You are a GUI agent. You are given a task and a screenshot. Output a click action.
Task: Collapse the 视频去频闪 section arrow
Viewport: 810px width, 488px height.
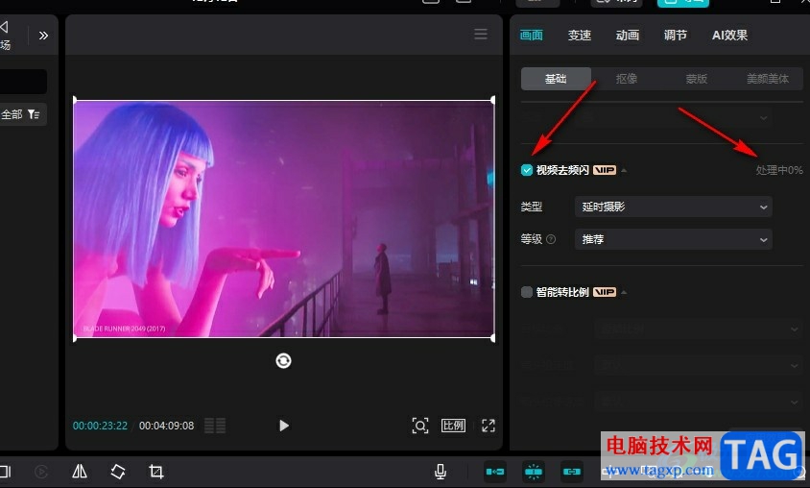pos(624,170)
